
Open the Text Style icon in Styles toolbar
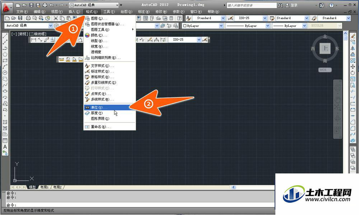pos(189,18)
